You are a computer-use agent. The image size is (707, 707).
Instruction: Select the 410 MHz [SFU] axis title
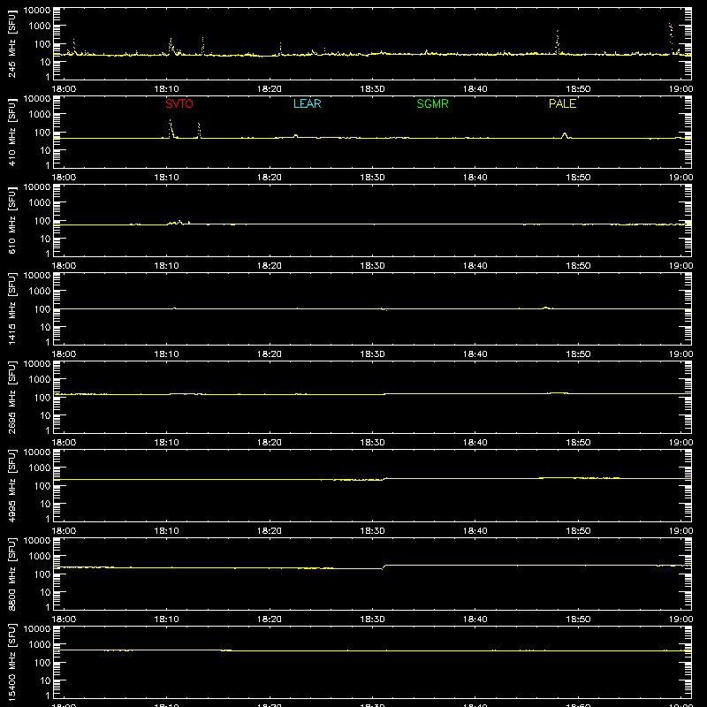point(11,132)
